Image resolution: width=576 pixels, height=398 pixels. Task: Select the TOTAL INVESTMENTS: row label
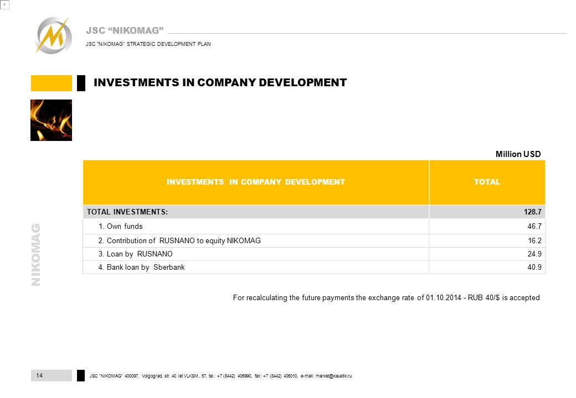[127, 212]
